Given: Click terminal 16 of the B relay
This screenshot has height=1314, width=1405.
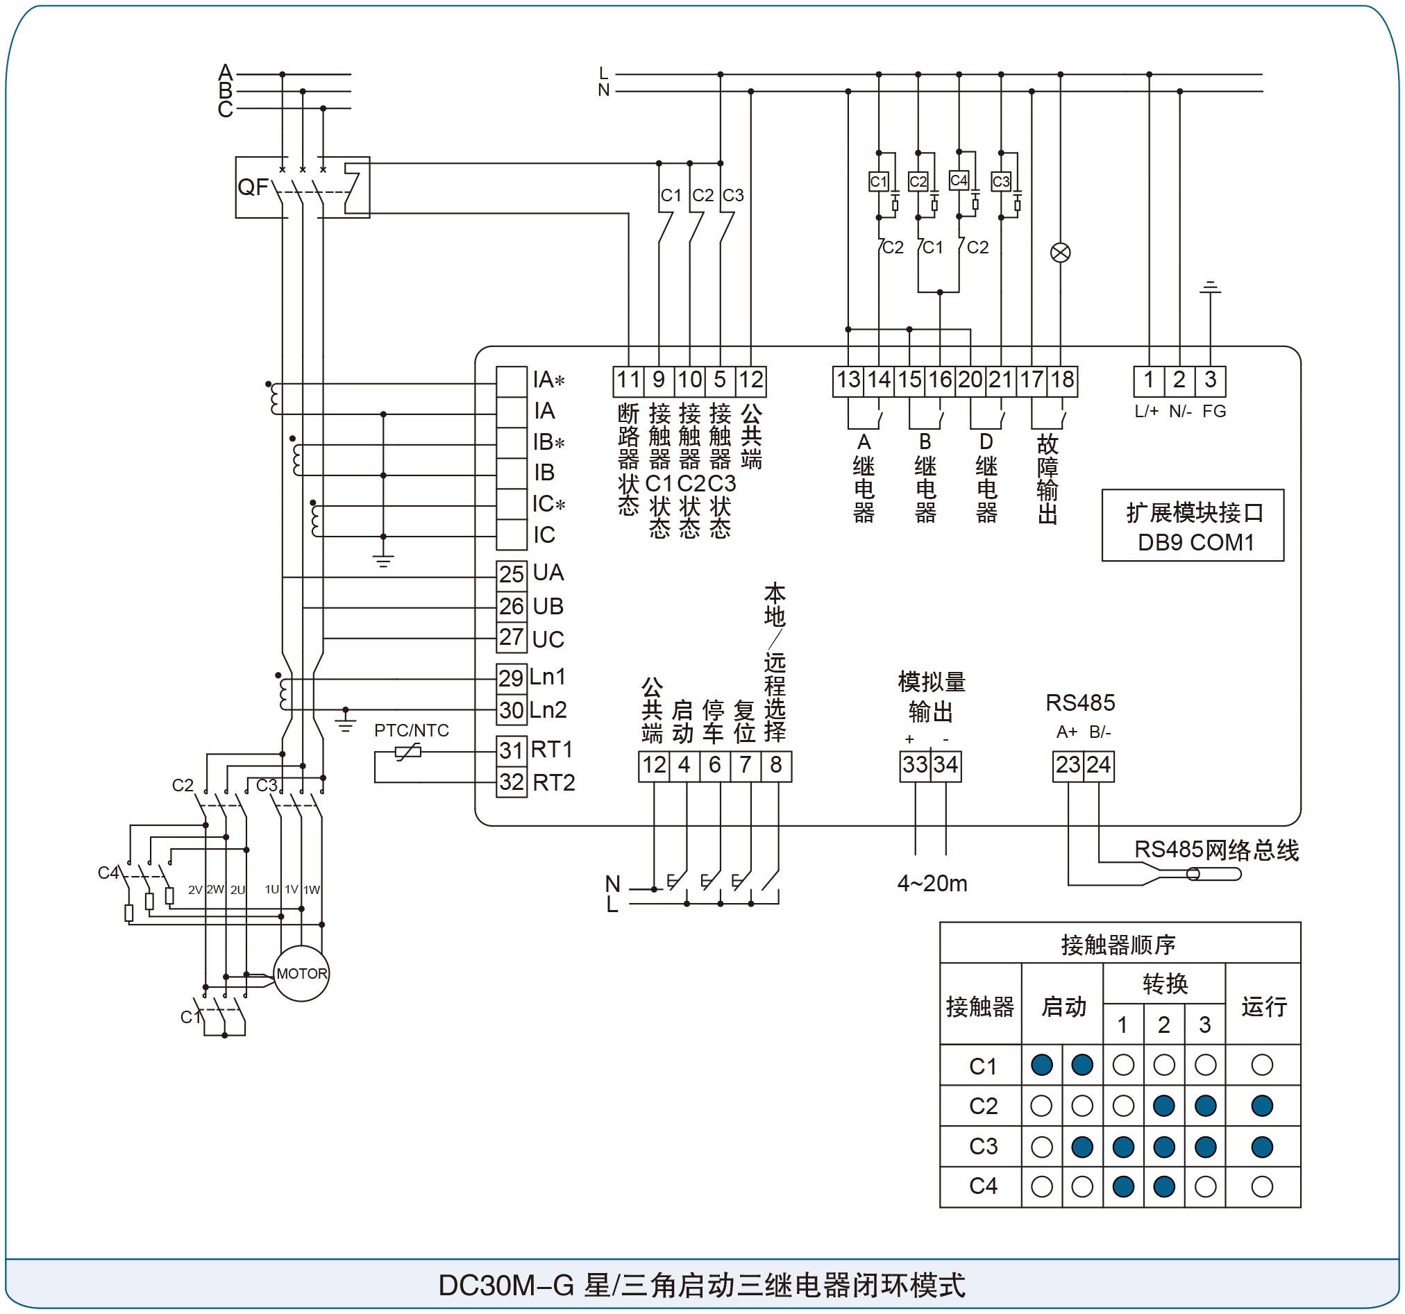Looking at the screenshot, I should click(x=940, y=380).
